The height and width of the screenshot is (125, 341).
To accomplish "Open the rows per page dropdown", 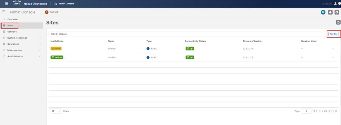I will tap(56, 111).
